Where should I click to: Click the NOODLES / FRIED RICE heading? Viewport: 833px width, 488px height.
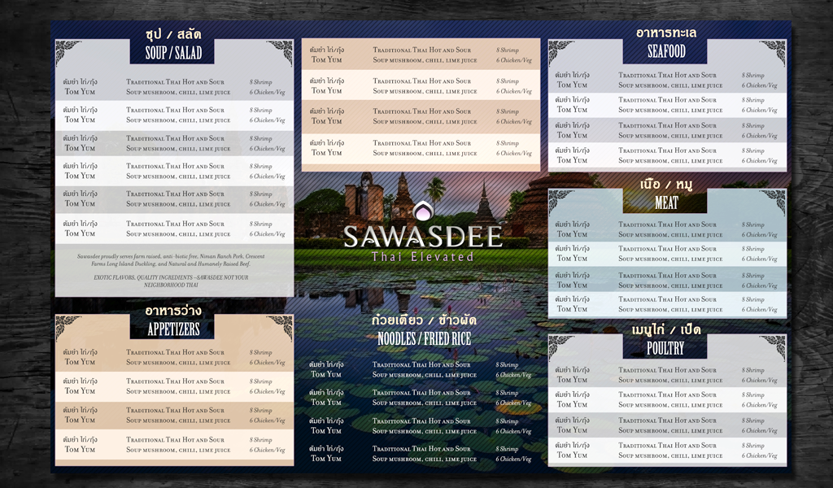click(424, 338)
